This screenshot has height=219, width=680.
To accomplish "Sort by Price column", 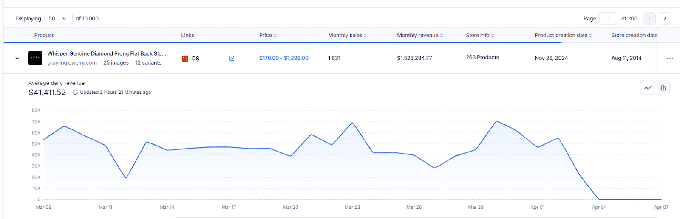I will coord(268,35).
